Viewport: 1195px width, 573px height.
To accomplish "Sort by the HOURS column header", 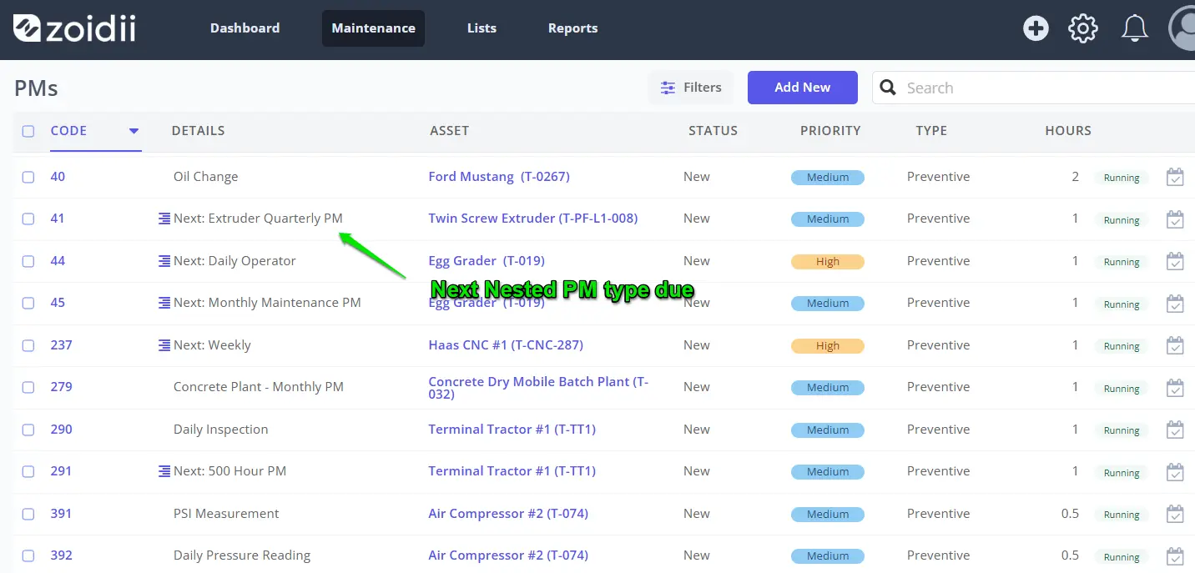I will (1068, 131).
